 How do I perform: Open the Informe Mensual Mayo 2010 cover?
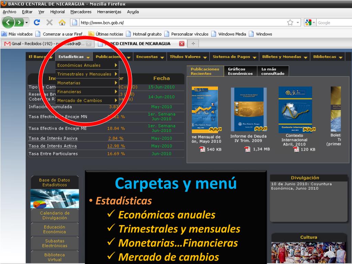click(x=205, y=110)
